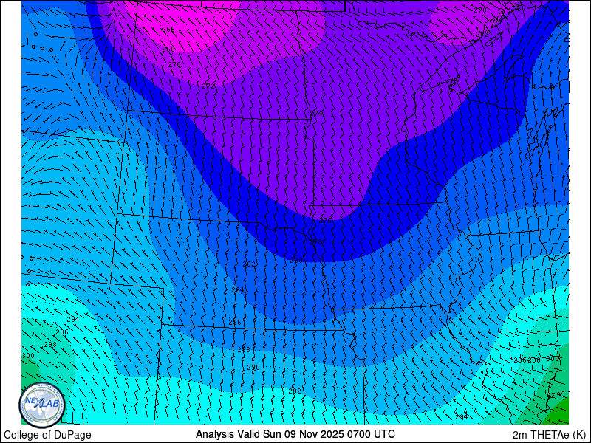Click the 272 contour label
Viewport: 591px width, 443px height.
(208, 86)
